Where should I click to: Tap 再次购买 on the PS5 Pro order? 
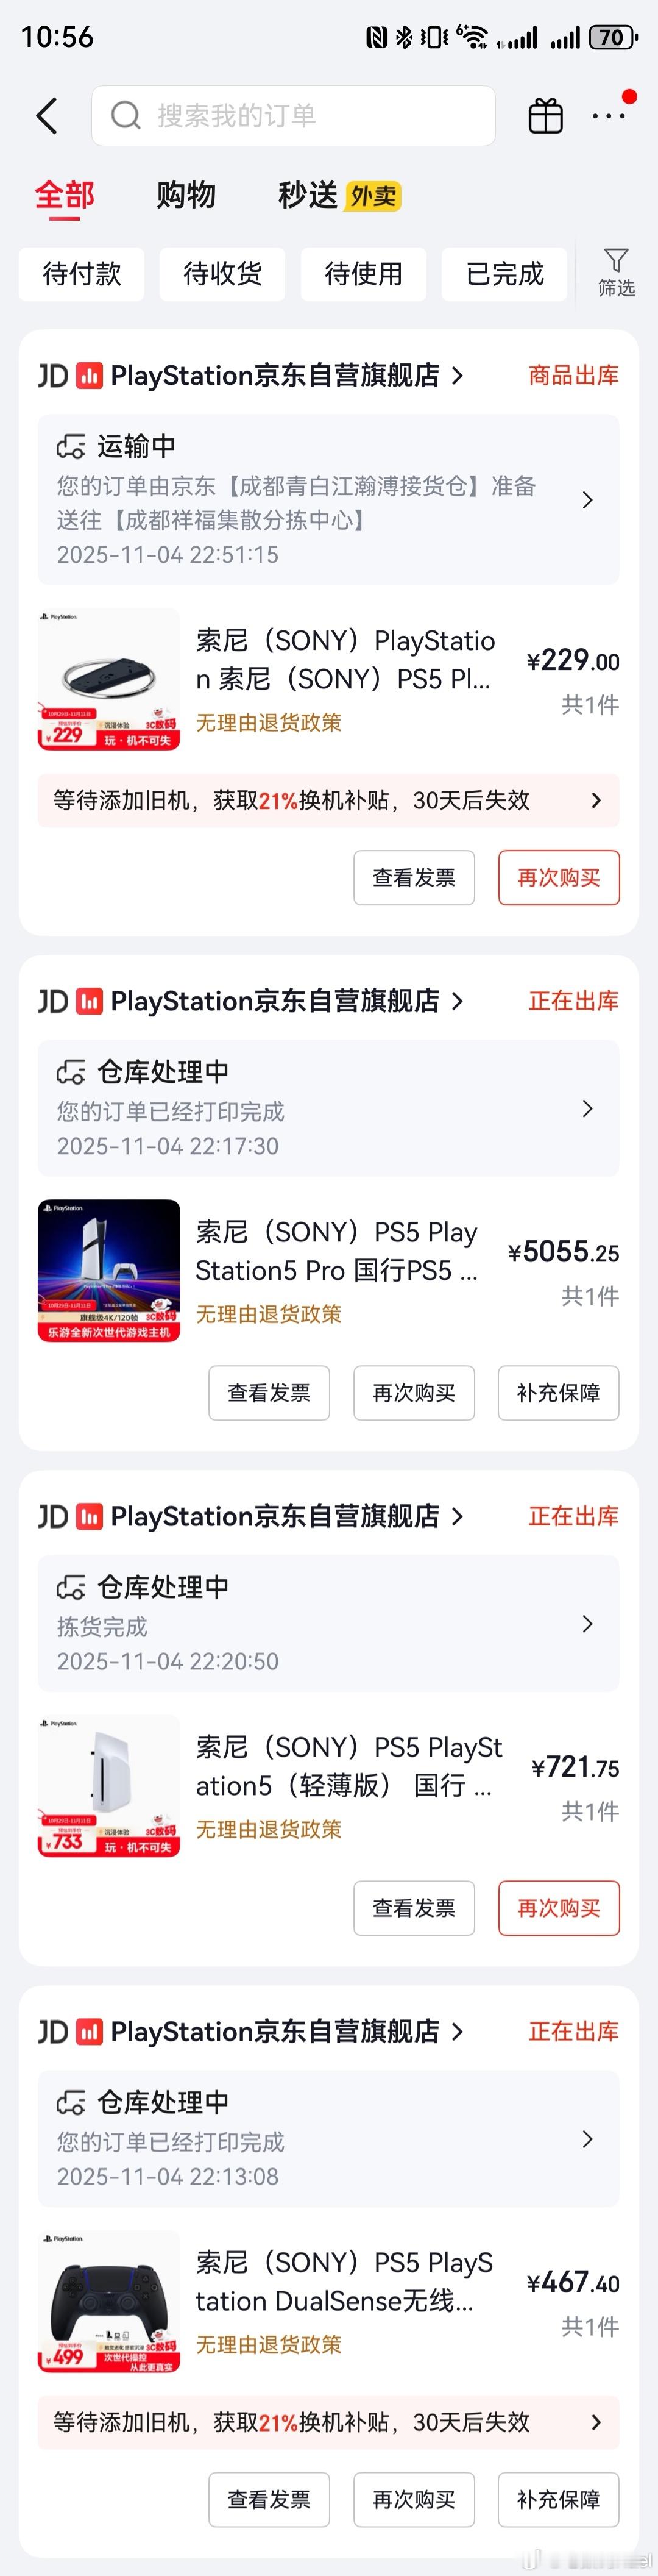pos(413,1393)
